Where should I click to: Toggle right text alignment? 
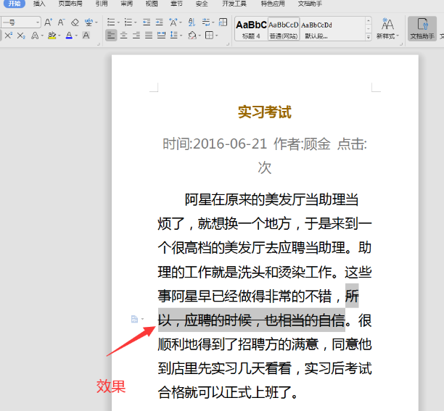tap(136, 36)
